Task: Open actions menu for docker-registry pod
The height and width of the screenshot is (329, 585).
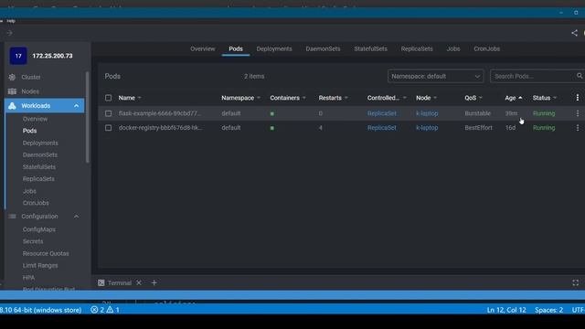Action: click(577, 128)
